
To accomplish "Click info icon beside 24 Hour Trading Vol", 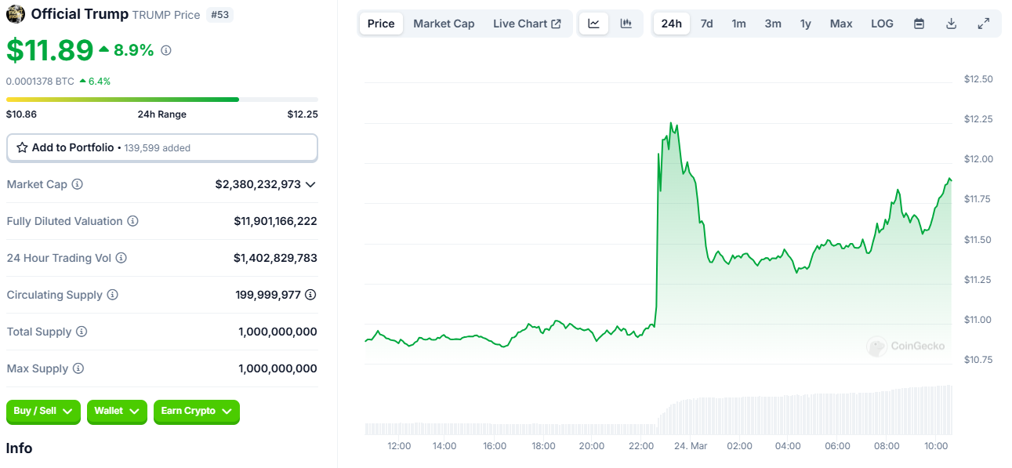I will 121,258.
